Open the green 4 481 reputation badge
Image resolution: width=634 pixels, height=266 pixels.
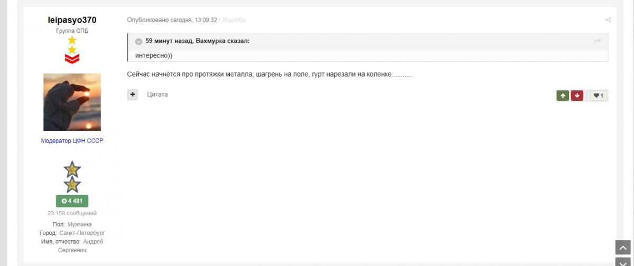72,201
